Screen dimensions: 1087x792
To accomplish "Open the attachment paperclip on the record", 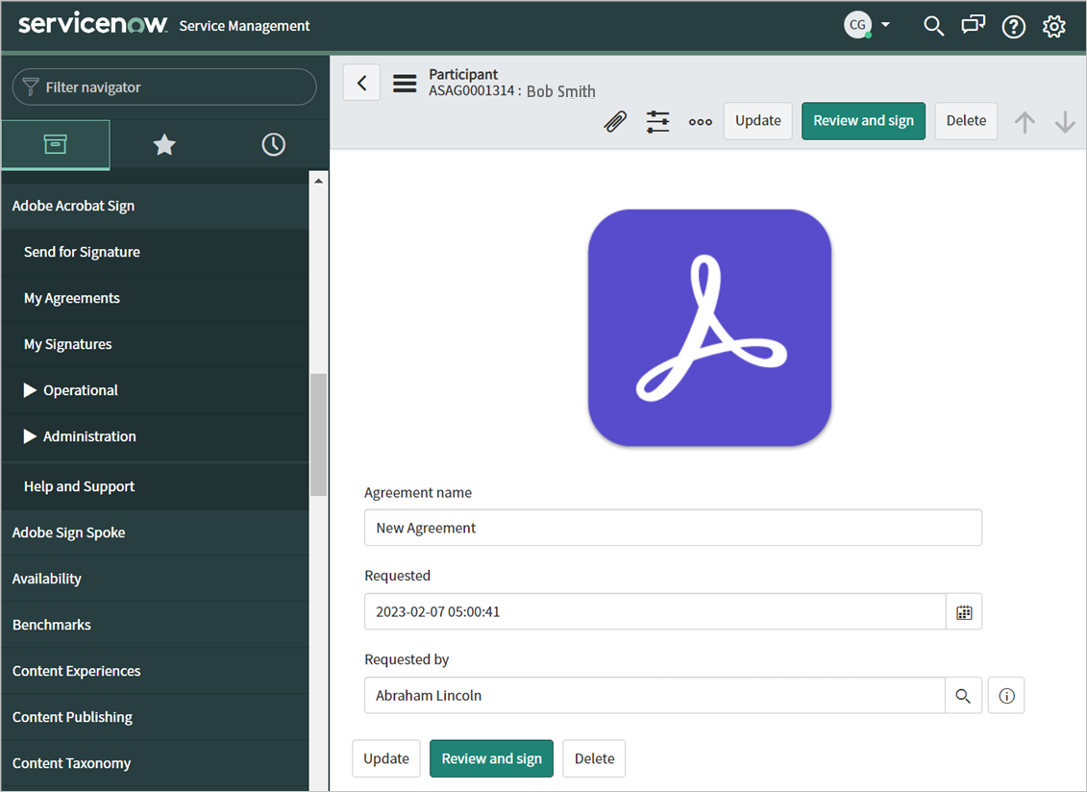I will pyautogui.click(x=615, y=121).
